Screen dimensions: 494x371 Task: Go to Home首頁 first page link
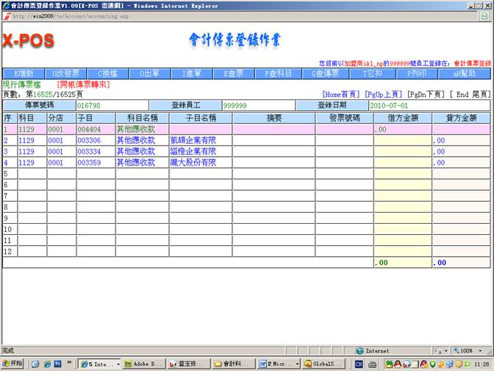[342, 94]
